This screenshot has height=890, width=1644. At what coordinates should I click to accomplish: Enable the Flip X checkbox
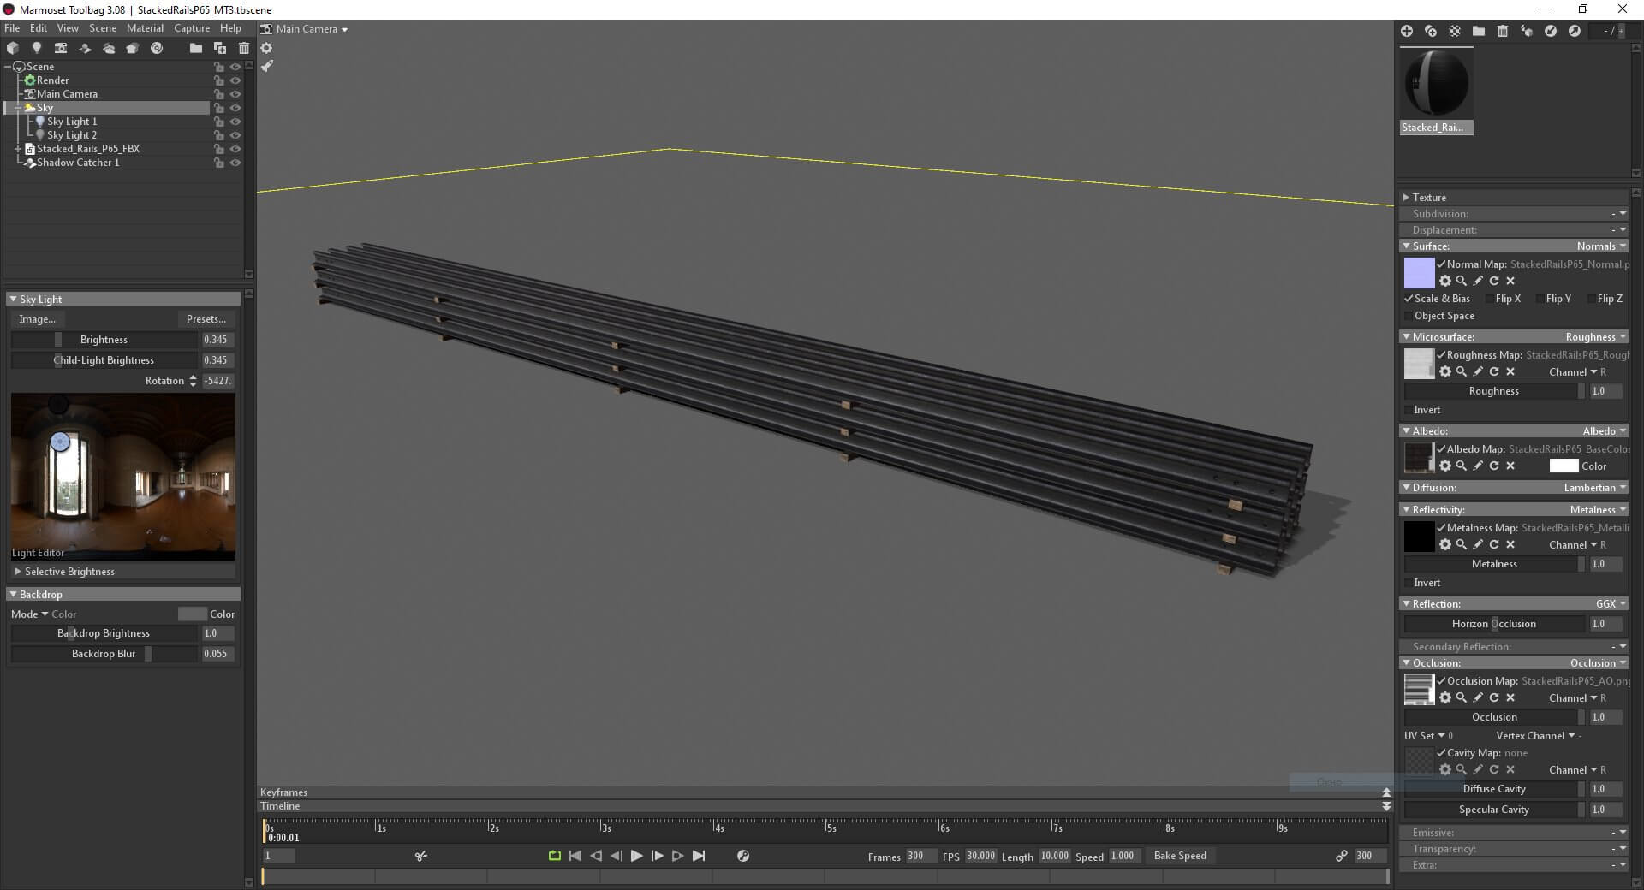1490,299
